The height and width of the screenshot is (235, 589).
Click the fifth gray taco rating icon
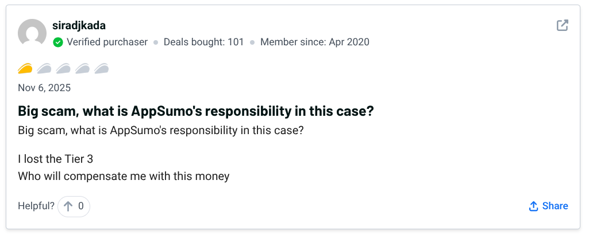(x=102, y=69)
